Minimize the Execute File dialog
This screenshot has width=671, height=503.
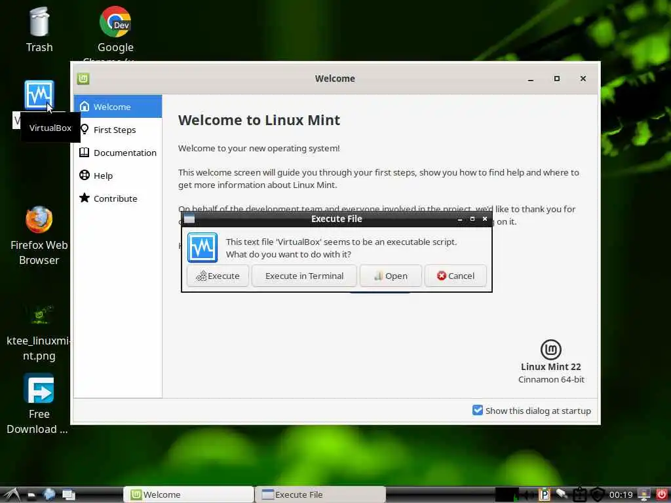pyautogui.click(x=460, y=219)
